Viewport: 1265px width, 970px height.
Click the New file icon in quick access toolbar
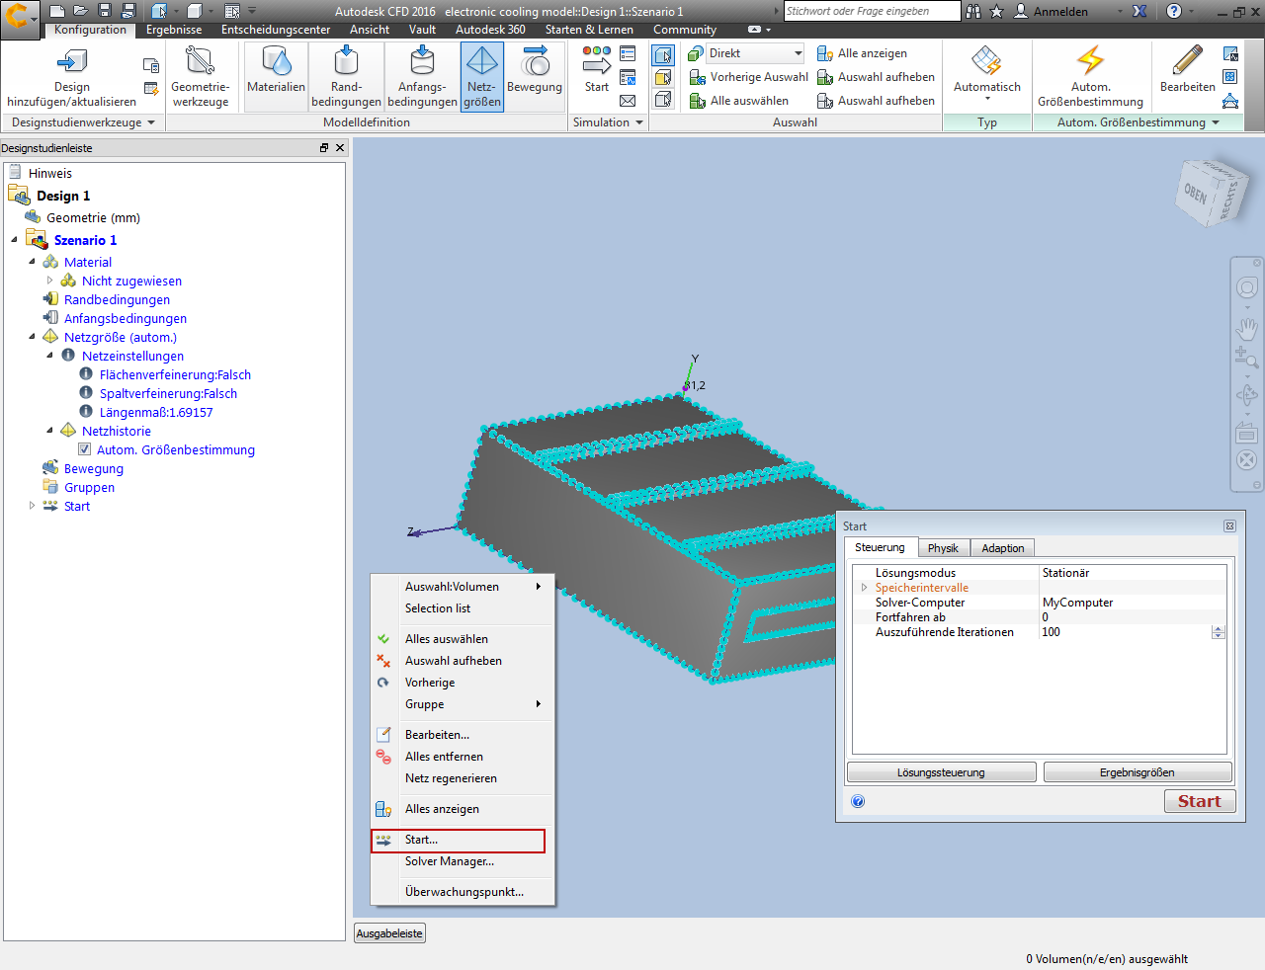pyautogui.click(x=56, y=11)
